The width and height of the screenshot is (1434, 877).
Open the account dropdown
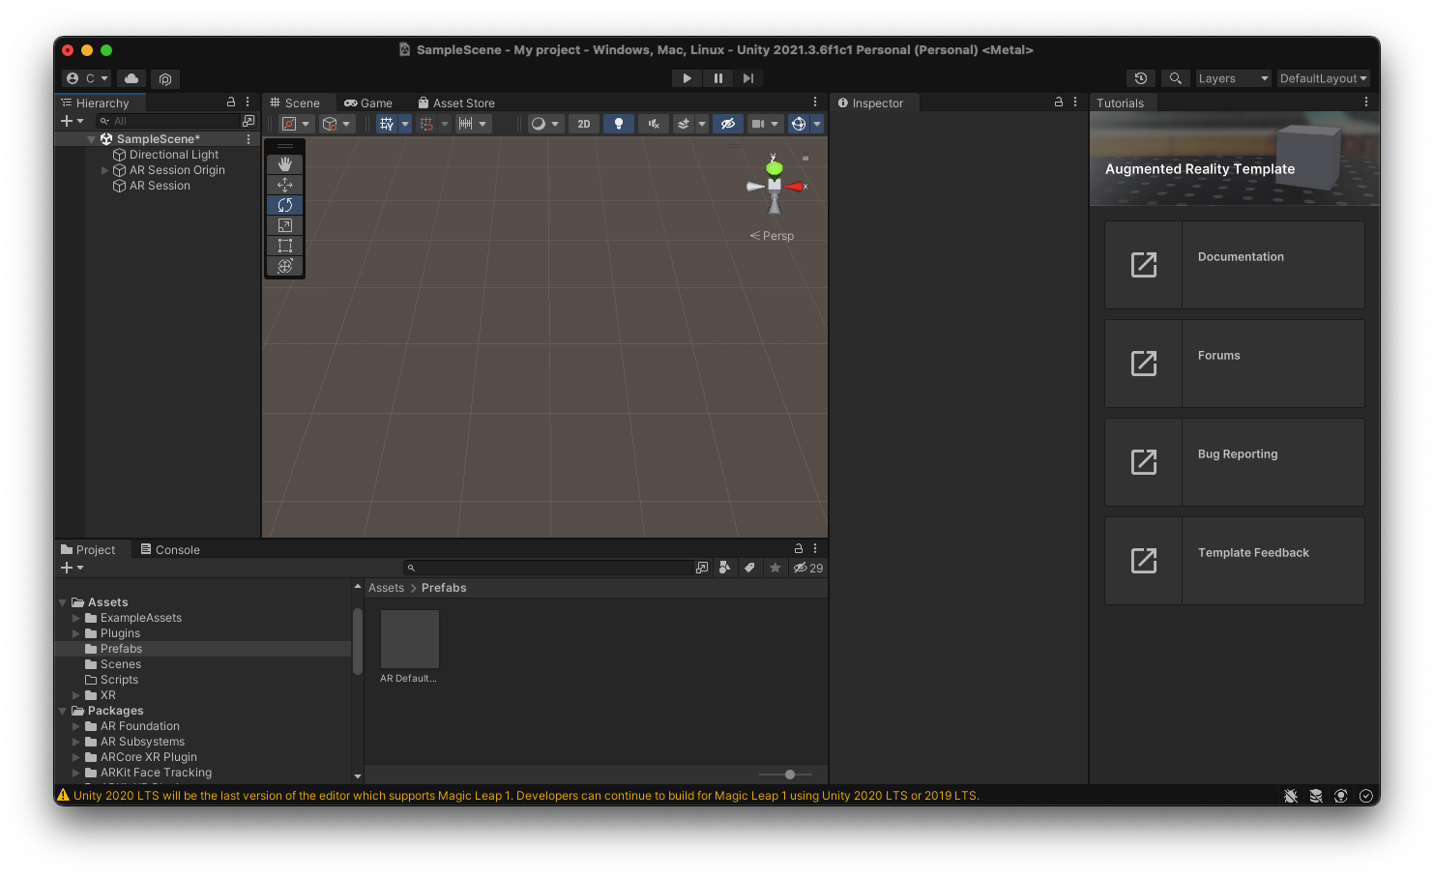point(87,78)
